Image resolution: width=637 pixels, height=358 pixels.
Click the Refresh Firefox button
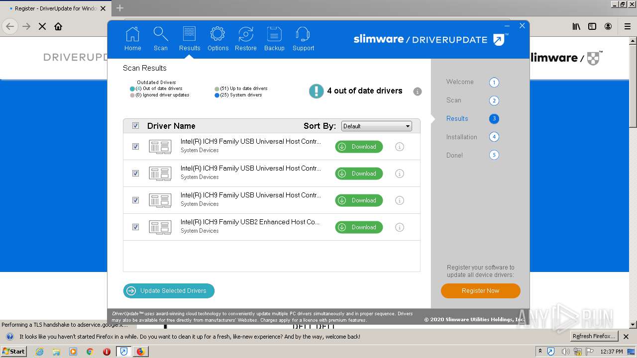point(594,337)
